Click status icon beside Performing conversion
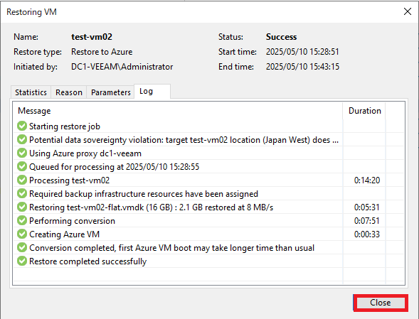This screenshot has width=419, height=319. click(x=22, y=220)
